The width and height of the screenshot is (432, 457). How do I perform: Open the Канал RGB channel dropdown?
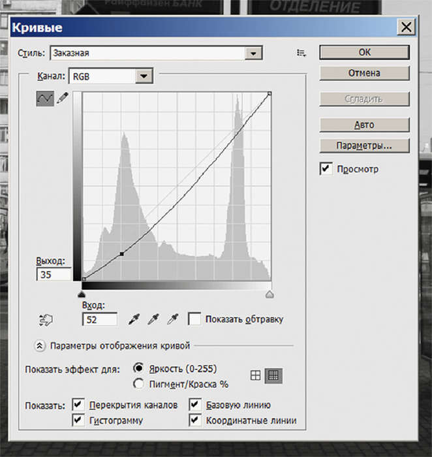pos(143,77)
